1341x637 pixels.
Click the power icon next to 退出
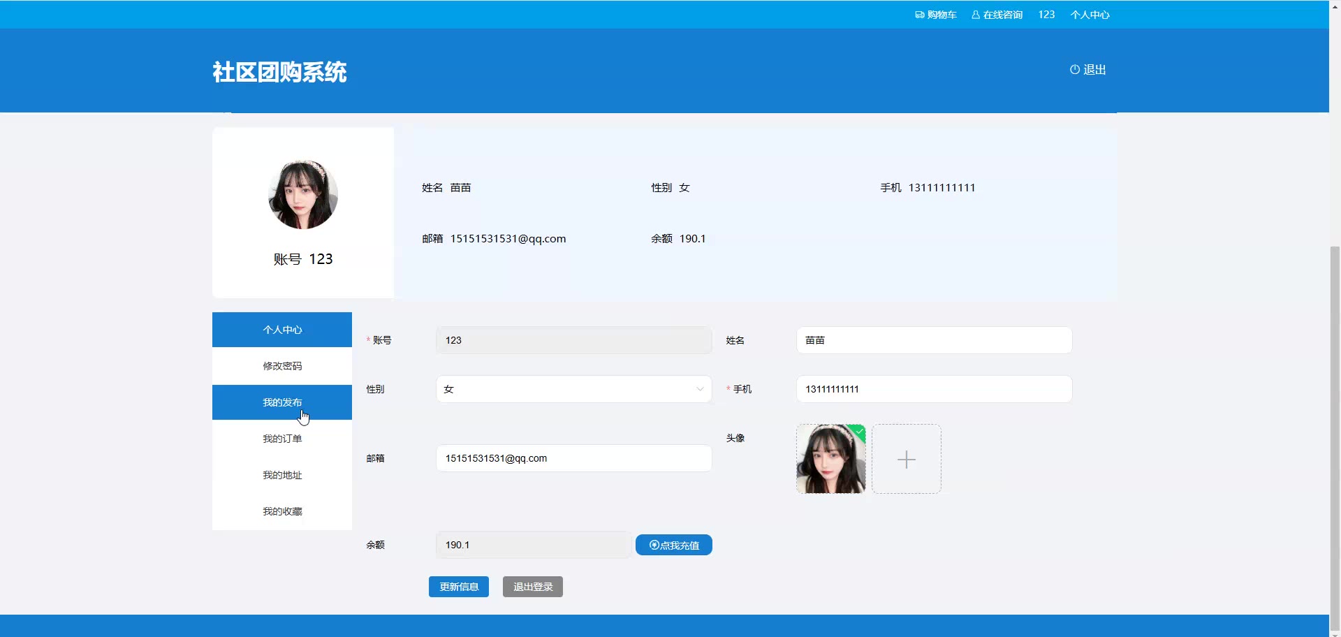[x=1074, y=69]
